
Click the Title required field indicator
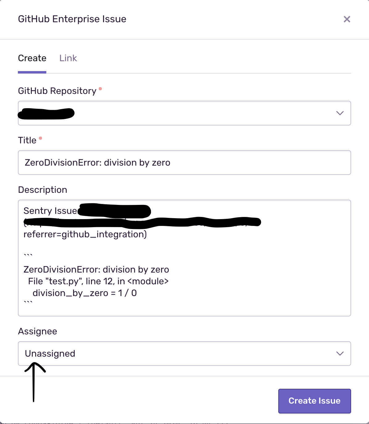41,138
